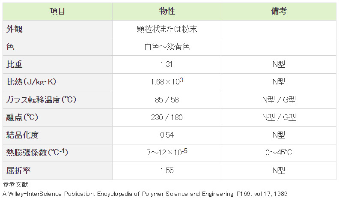Select the crystallinity value 0.54
The image size is (339, 198).
tap(167, 135)
